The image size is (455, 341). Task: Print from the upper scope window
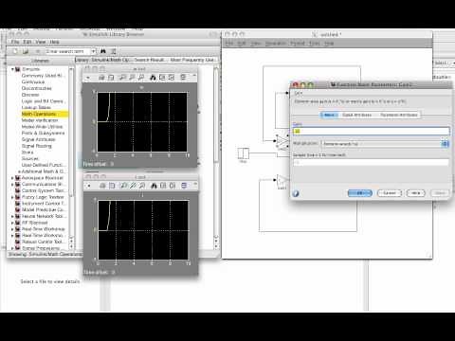click(101, 78)
